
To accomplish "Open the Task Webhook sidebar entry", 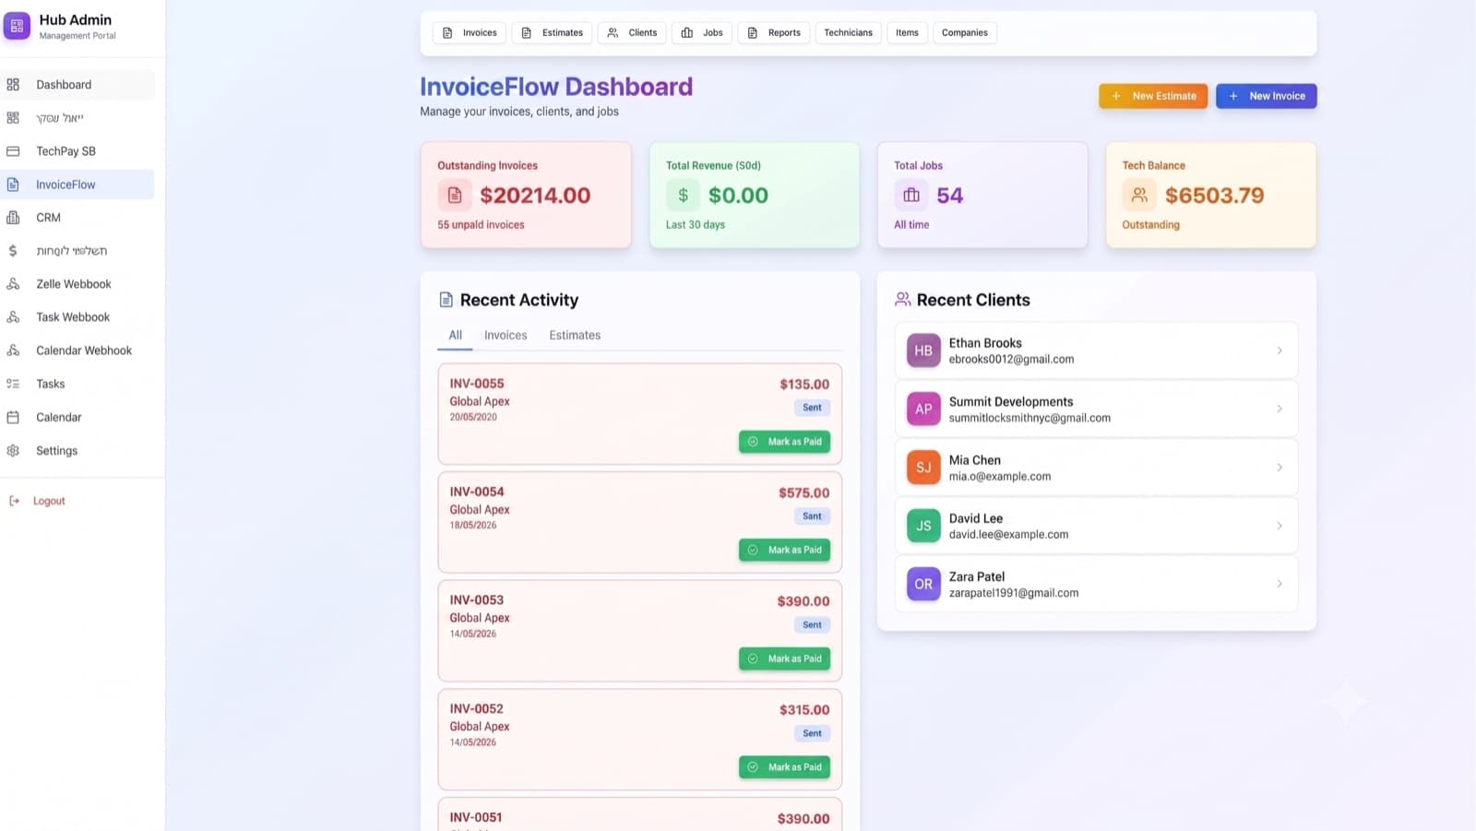I will click(x=77, y=317).
